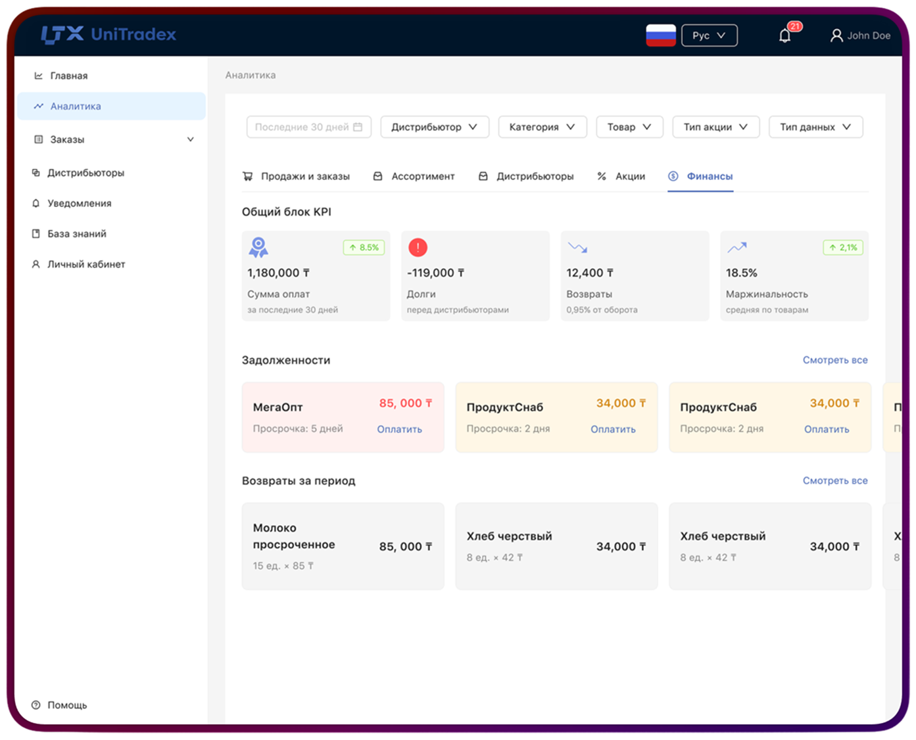The width and height of the screenshot is (916, 740).
Task: Expand the Дистрибьютор filter dropdown
Action: pos(434,127)
